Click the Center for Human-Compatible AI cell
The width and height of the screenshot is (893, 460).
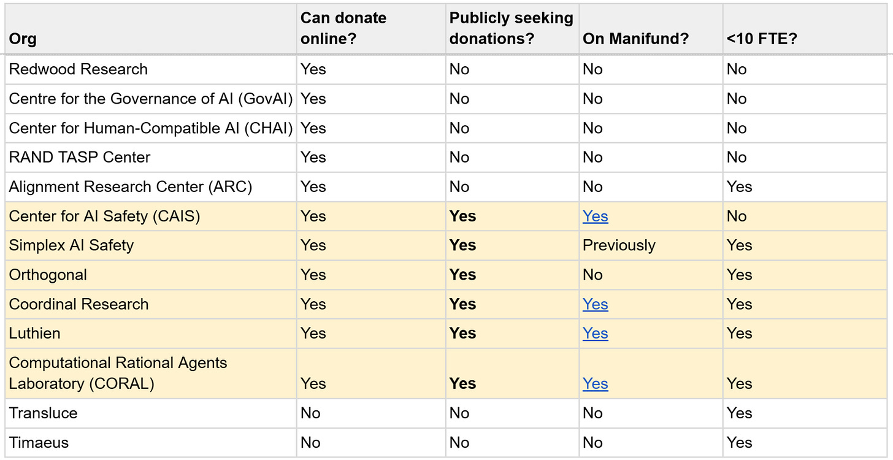point(150,128)
